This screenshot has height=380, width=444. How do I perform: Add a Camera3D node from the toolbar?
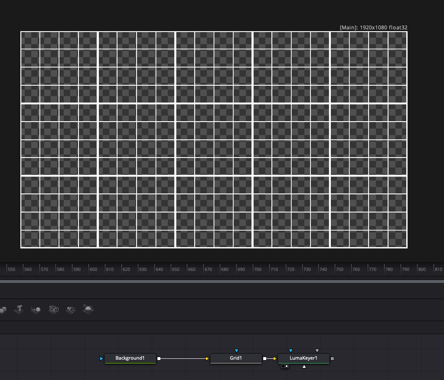point(53,309)
